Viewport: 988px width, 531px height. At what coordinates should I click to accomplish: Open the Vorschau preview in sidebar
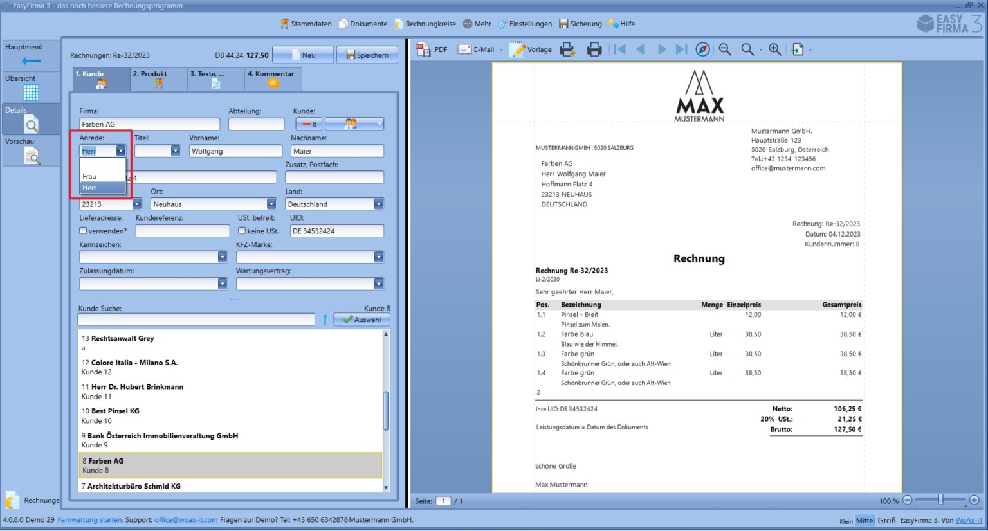tap(32, 156)
